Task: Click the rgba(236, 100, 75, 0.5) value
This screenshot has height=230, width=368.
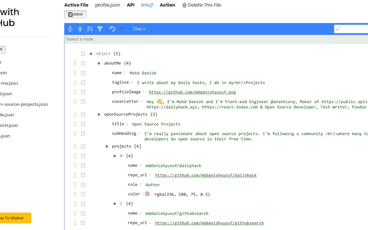Action: click(182, 194)
